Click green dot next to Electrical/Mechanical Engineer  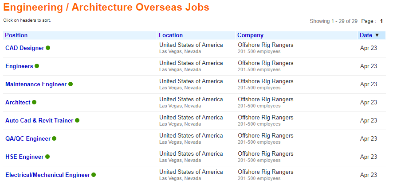[94, 175]
